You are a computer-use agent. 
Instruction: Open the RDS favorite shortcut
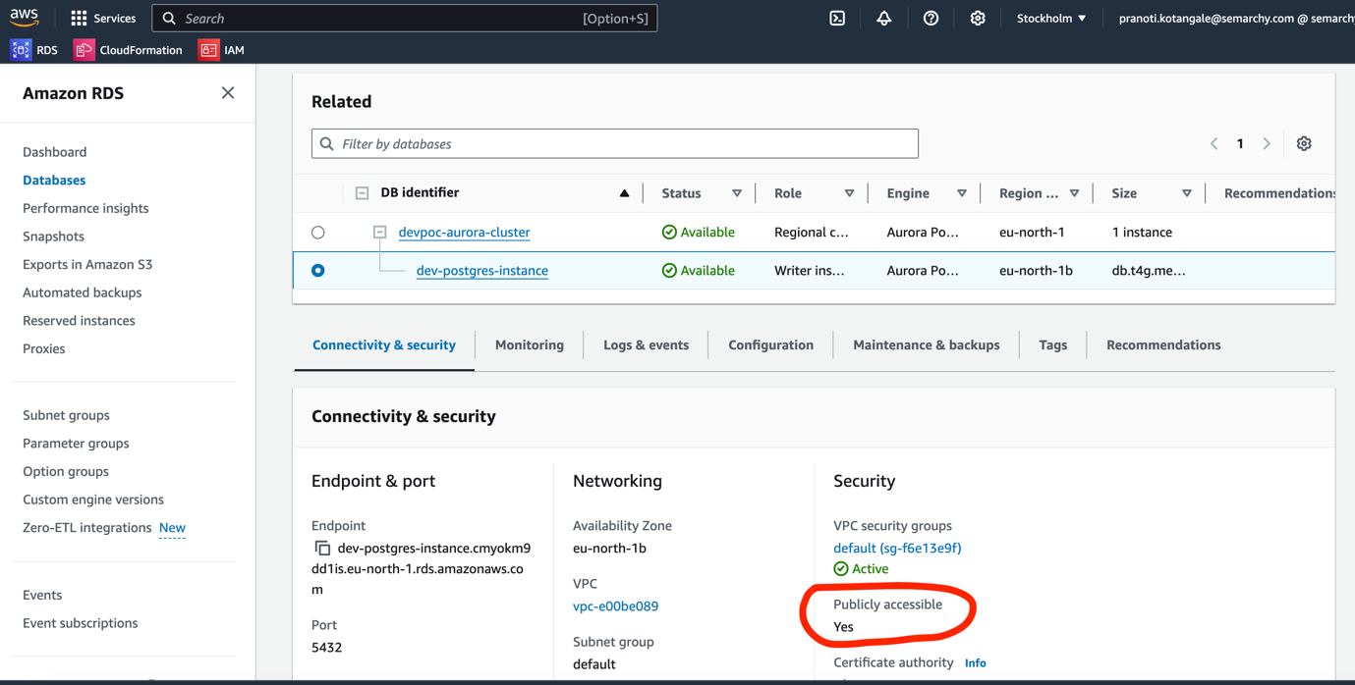point(34,49)
